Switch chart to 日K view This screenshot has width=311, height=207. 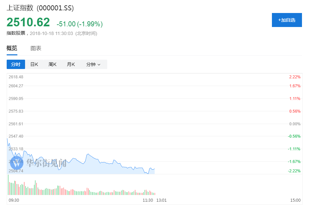click(x=34, y=64)
